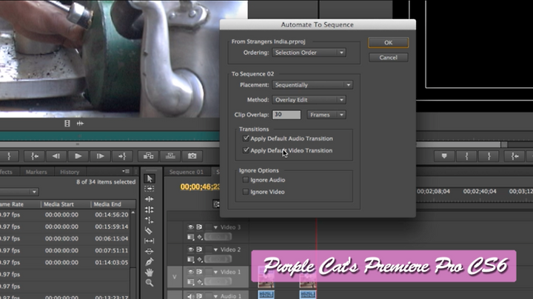The image size is (533, 299).
Task: Select the Hand tool
Action: coord(150,272)
